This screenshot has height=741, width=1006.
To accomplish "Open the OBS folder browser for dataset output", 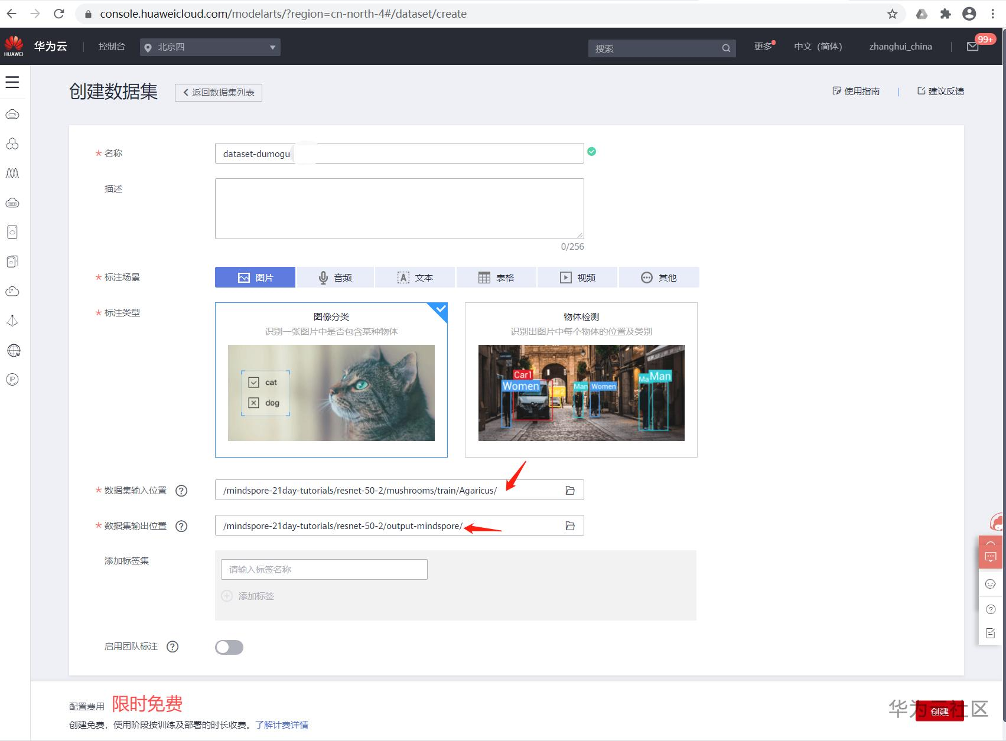I will tap(569, 525).
